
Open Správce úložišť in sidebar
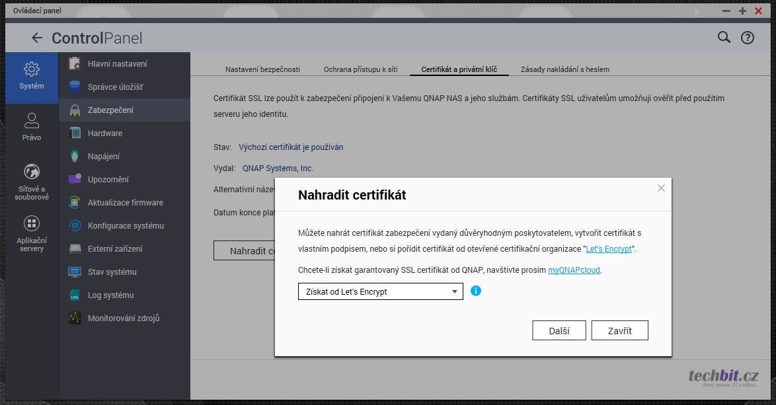point(115,87)
